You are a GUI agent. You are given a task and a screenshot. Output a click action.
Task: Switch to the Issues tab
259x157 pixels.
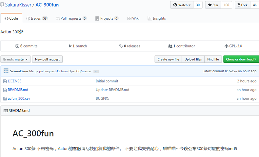click(37, 18)
